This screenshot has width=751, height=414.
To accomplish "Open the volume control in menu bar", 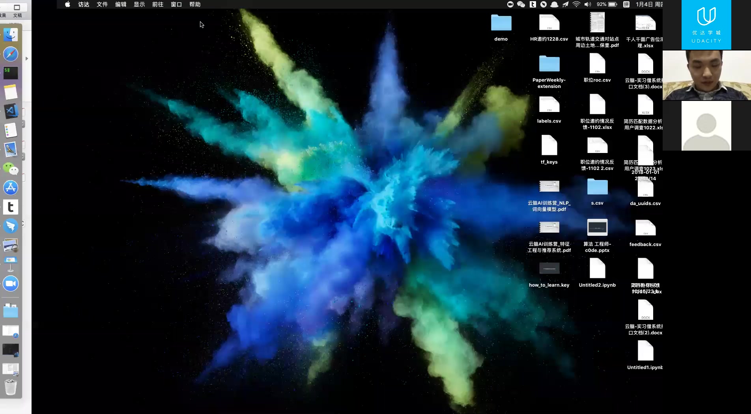I will [x=588, y=4].
